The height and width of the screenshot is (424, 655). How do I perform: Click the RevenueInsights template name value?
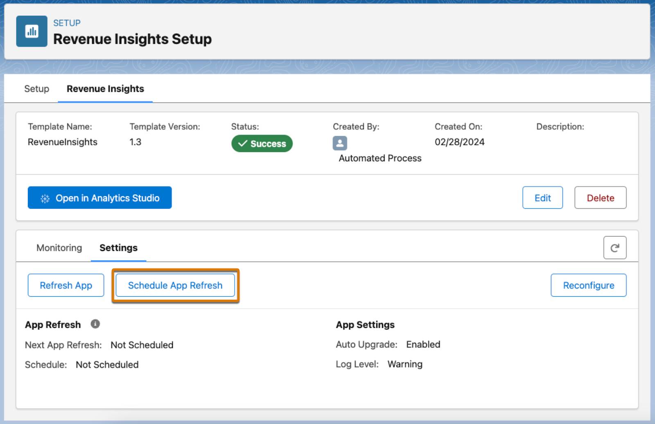click(x=63, y=142)
